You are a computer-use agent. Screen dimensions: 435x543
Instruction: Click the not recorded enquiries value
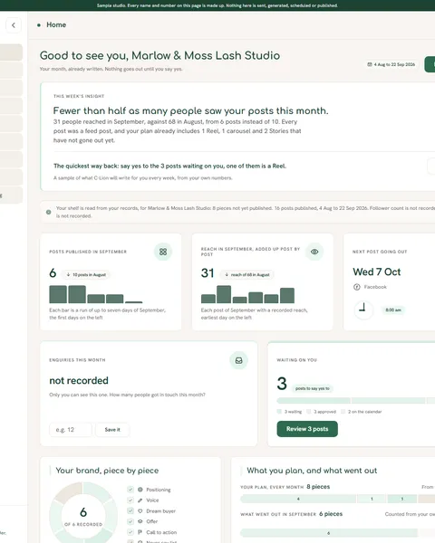point(79,381)
